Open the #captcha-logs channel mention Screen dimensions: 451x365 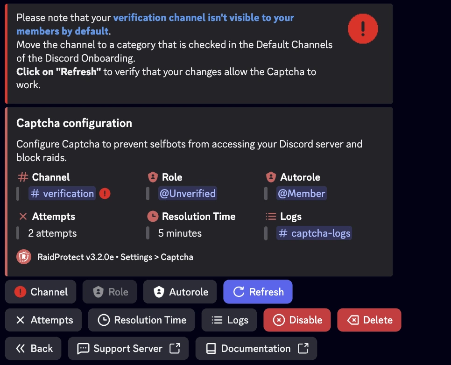click(314, 233)
